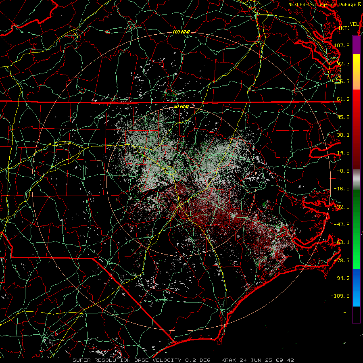
Task: Select the -0.9 velocity scale value
Action: tap(343, 171)
